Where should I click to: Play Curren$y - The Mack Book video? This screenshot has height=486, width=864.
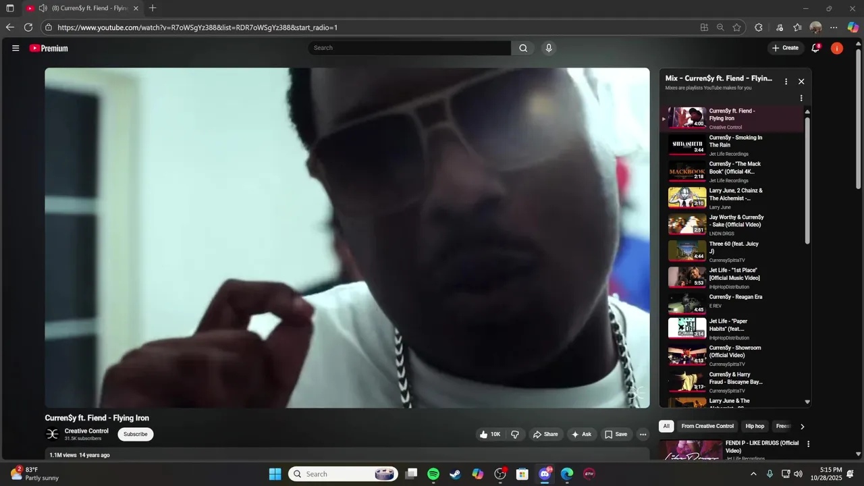pos(731,171)
